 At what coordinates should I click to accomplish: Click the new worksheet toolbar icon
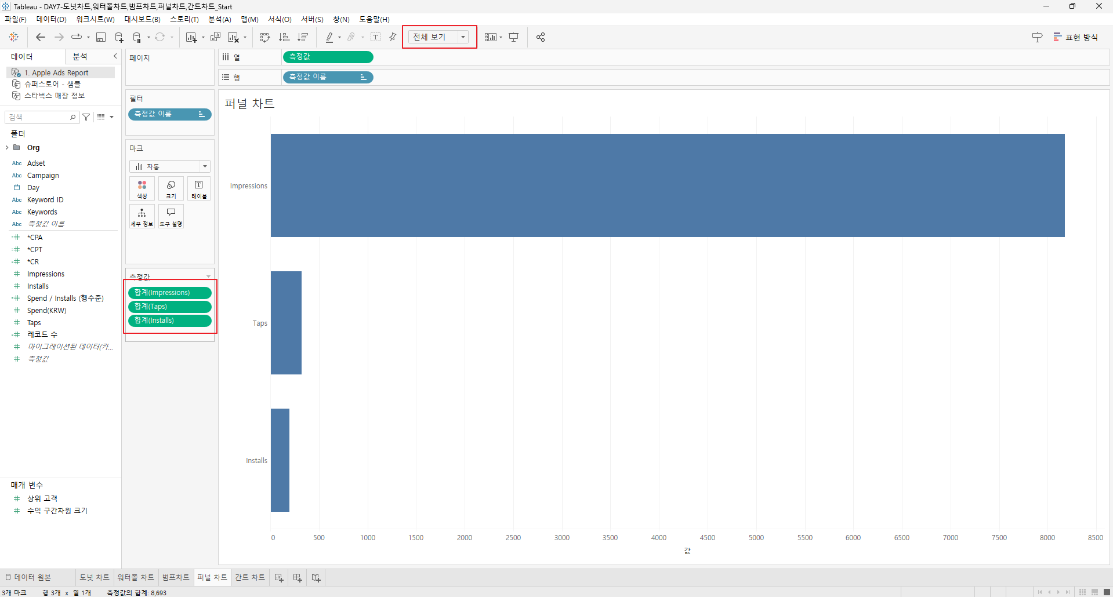(x=191, y=37)
